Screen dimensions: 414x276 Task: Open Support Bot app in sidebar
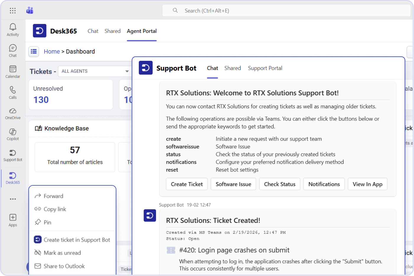coord(13,156)
